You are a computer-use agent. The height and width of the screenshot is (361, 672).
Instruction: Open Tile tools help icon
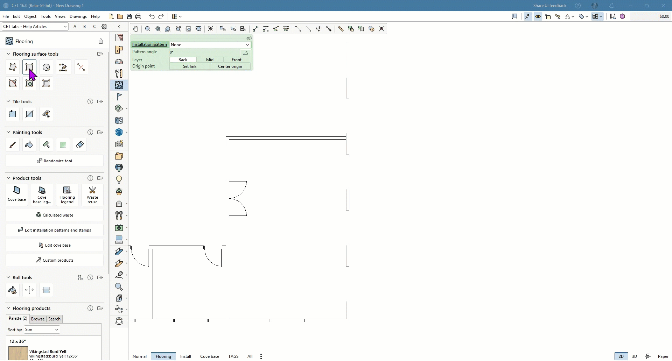point(90,101)
